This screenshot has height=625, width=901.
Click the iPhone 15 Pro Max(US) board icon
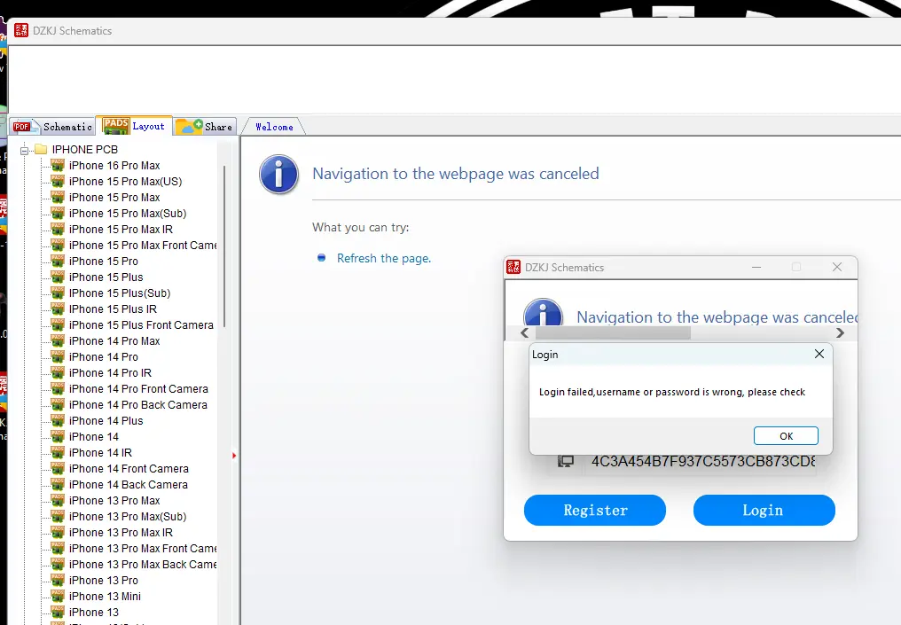pos(58,182)
